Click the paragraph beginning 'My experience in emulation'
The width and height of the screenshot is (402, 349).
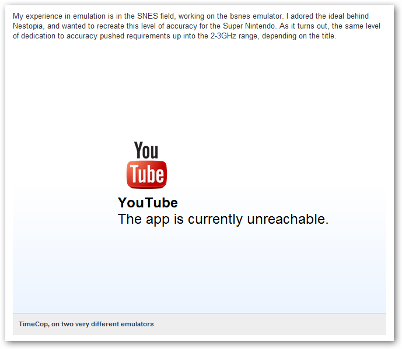click(197, 26)
